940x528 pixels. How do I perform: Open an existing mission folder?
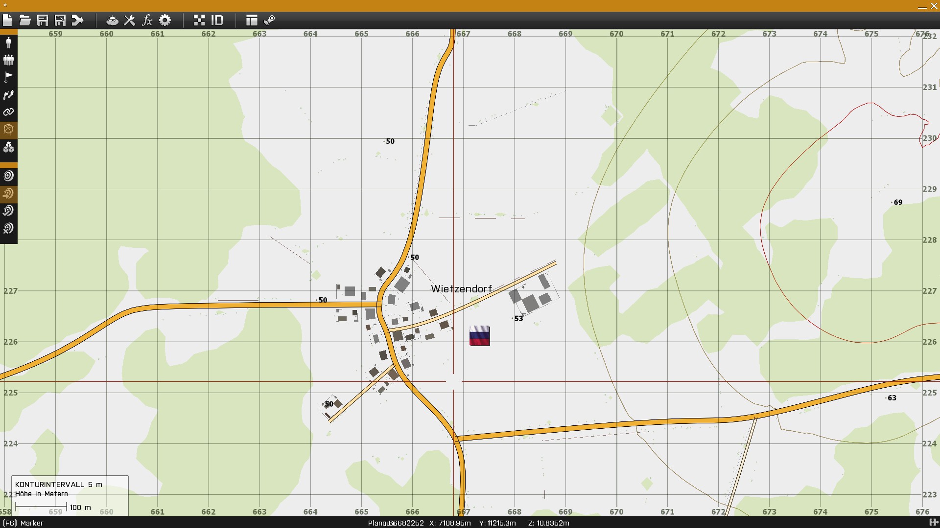pyautogui.click(x=25, y=20)
